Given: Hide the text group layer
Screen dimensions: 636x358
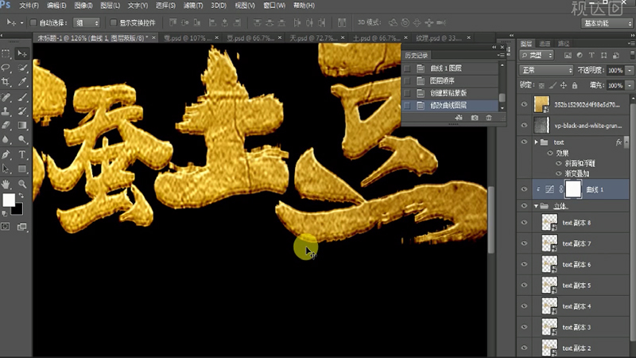Looking at the screenshot, I should tap(524, 142).
